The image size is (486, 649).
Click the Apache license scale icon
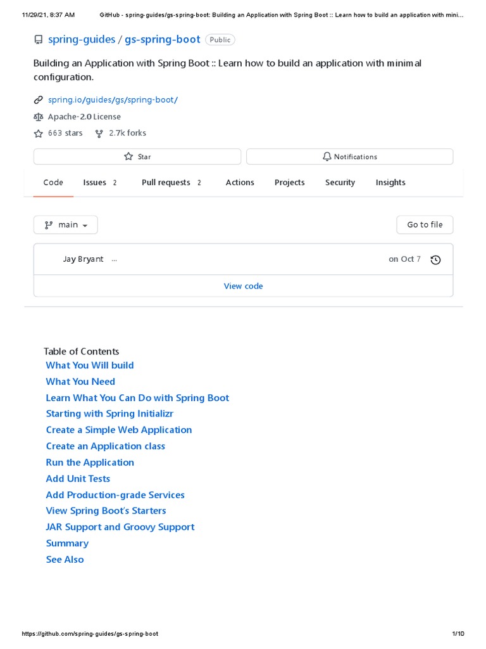tap(39, 117)
